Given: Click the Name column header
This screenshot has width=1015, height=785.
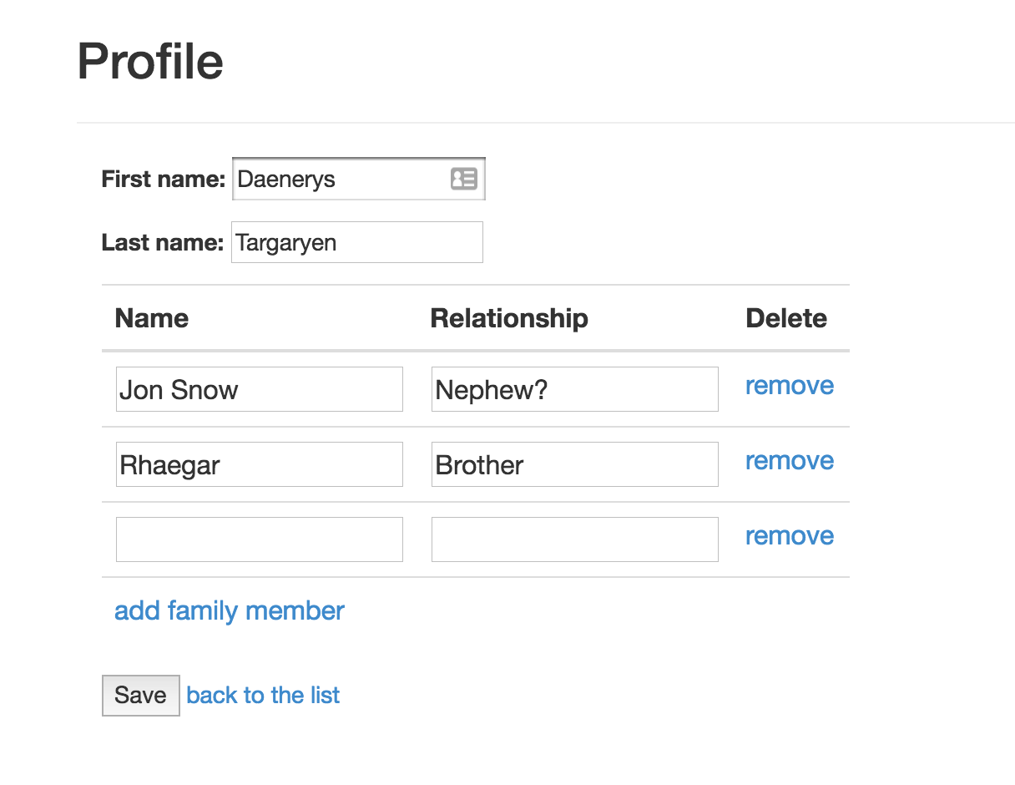Looking at the screenshot, I should click(152, 318).
